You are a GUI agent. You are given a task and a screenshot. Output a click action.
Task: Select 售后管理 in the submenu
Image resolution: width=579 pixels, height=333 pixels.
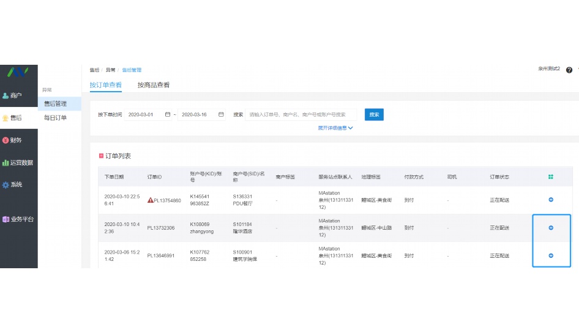coord(55,104)
